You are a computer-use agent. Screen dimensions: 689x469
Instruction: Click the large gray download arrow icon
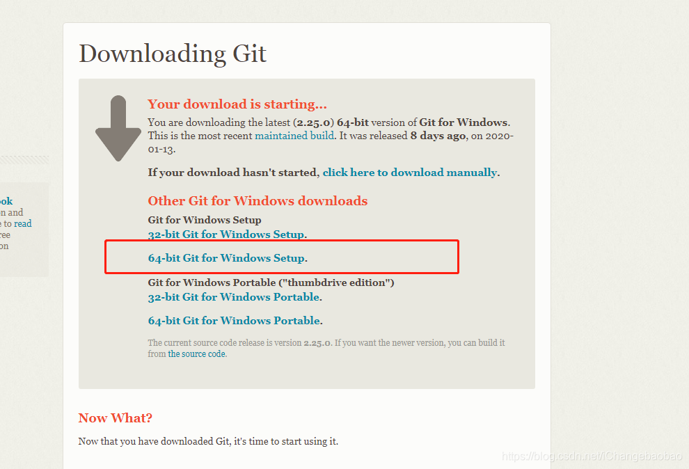point(118,128)
